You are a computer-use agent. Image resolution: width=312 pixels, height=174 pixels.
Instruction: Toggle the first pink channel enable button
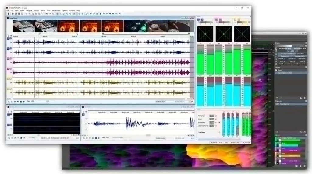click(x=8, y=59)
